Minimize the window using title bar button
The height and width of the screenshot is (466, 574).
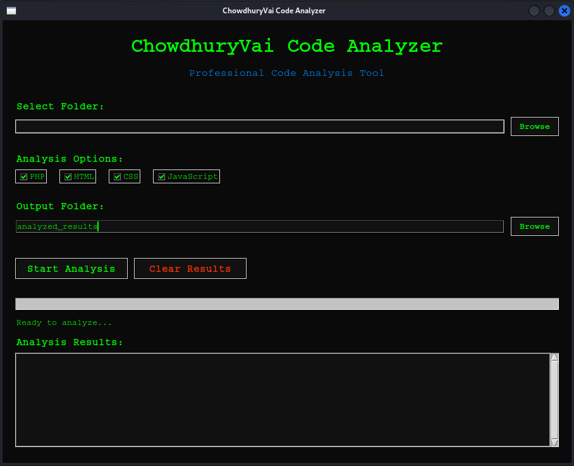(534, 11)
